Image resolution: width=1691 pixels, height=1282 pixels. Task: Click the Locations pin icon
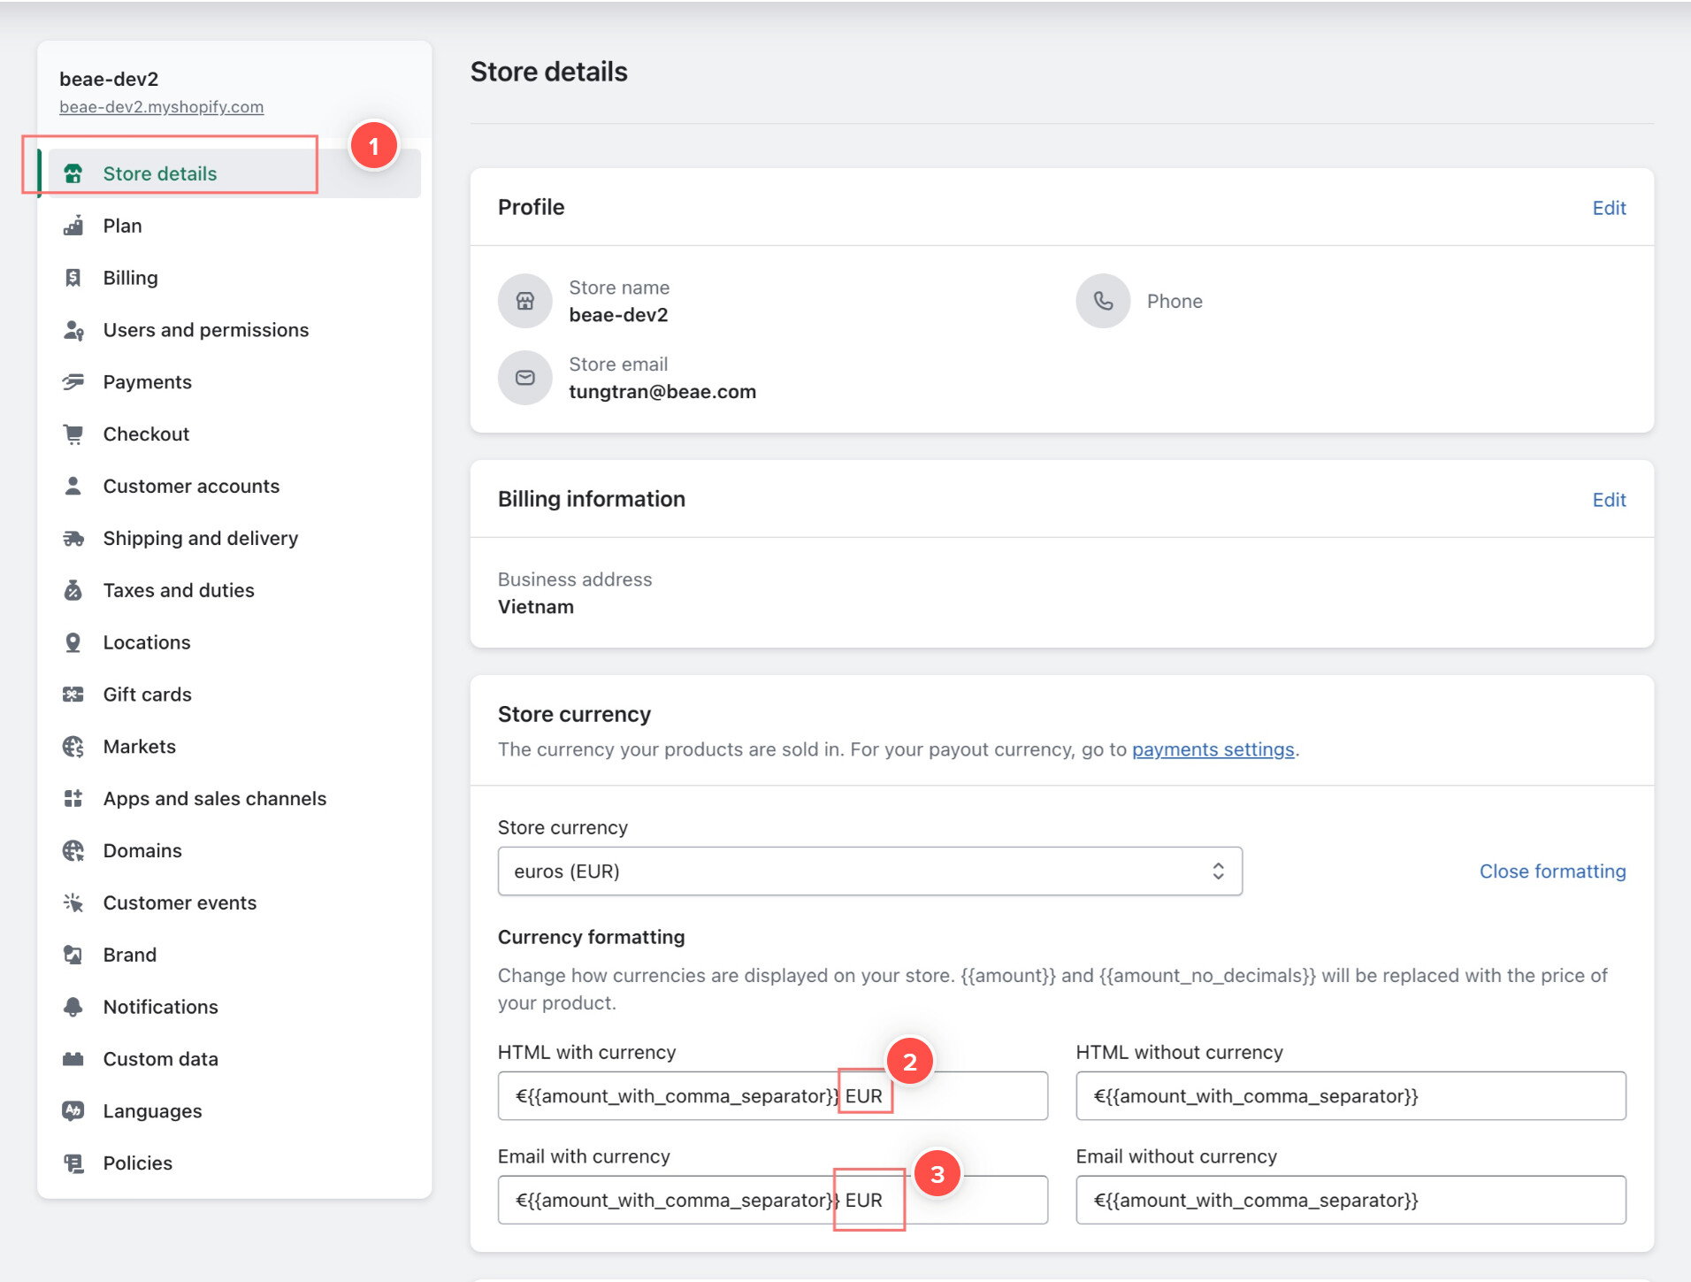pyautogui.click(x=73, y=642)
